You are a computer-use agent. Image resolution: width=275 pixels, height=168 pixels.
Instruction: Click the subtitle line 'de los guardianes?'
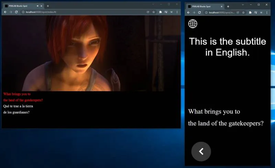pos(16,112)
